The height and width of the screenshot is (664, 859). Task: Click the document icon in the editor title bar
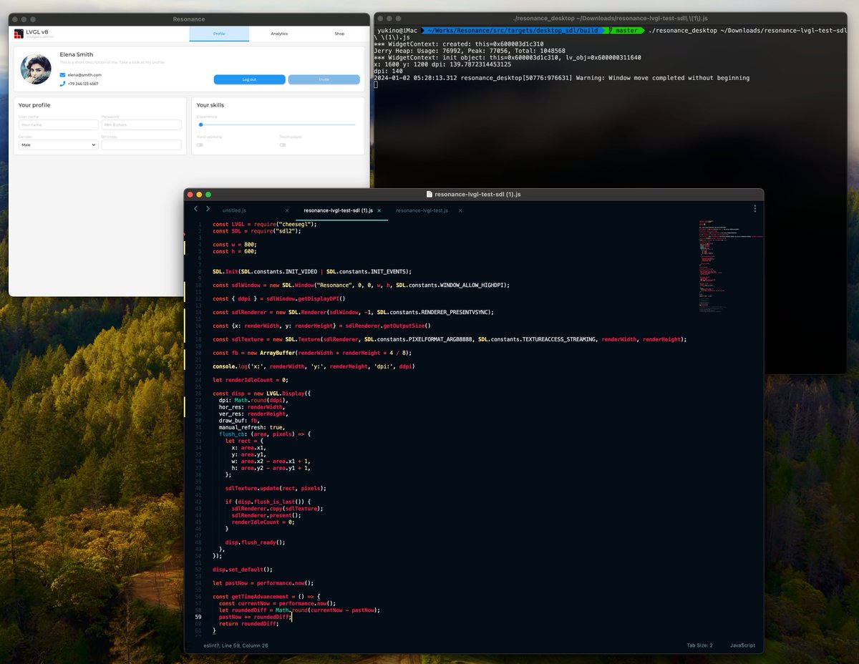tap(429, 194)
